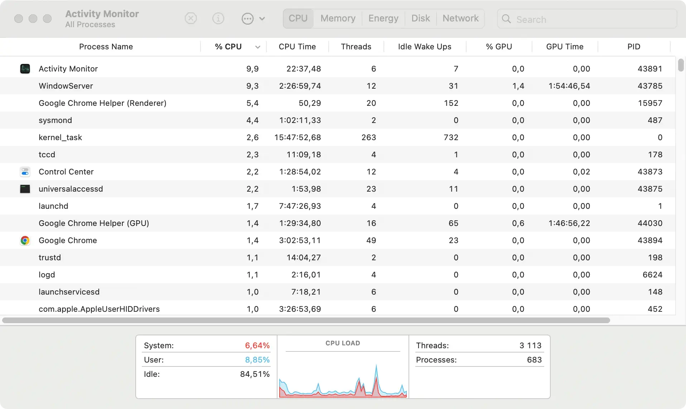Open the Disk tab
686x409 pixels.
[420, 18]
